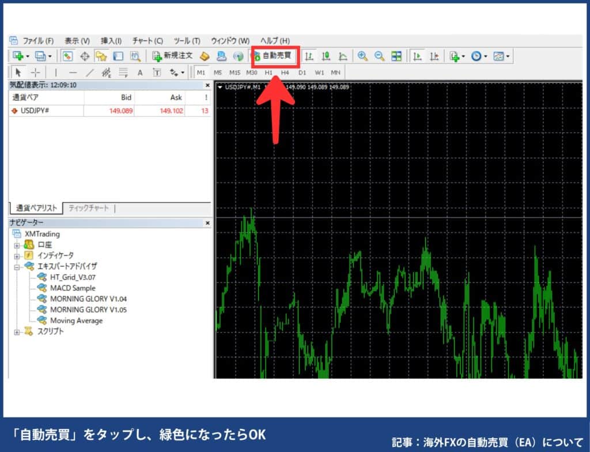Select the H1 timeframe button

[x=268, y=73]
